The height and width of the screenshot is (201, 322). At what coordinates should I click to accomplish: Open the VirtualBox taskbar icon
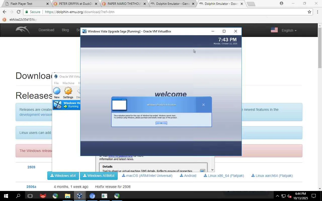click(x=80, y=196)
